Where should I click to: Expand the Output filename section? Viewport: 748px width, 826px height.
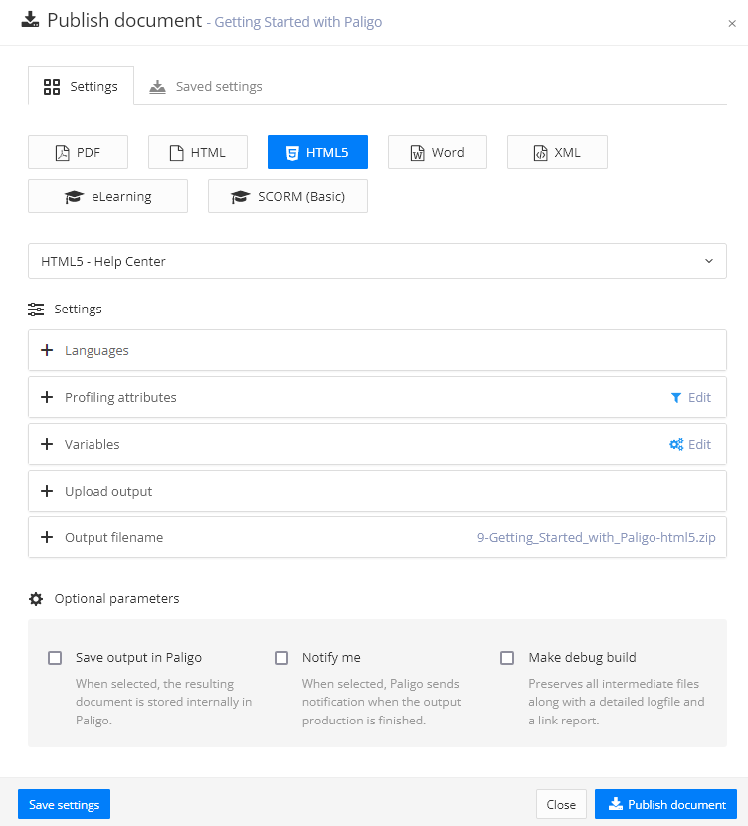coord(377,537)
